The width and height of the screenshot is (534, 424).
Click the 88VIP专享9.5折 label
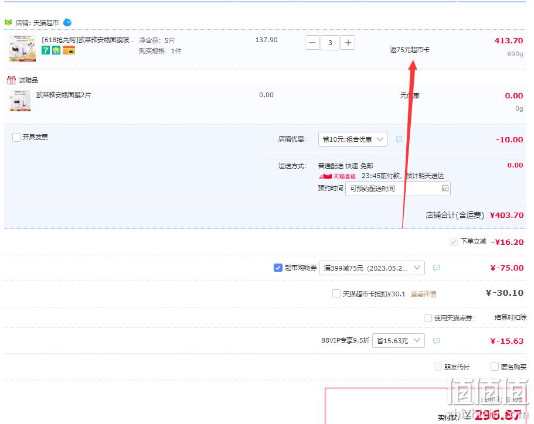345,340
